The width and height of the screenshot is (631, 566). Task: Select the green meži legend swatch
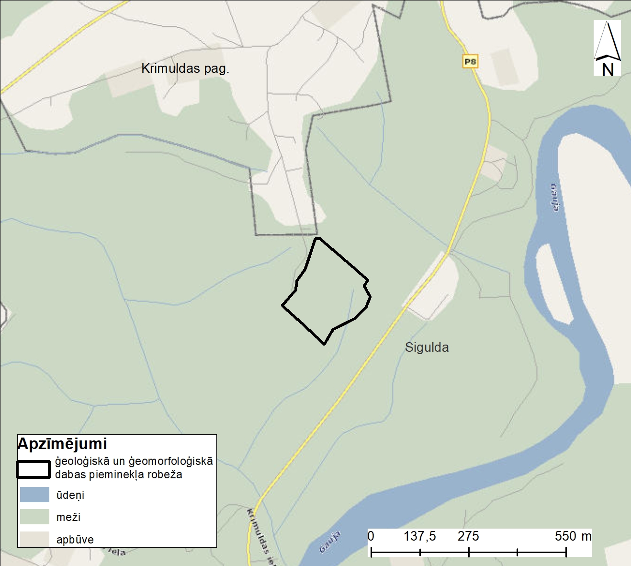tap(34, 517)
